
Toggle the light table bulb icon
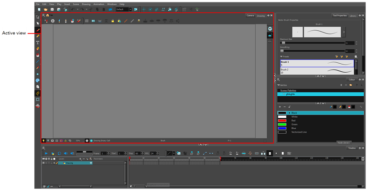pos(43,140)
